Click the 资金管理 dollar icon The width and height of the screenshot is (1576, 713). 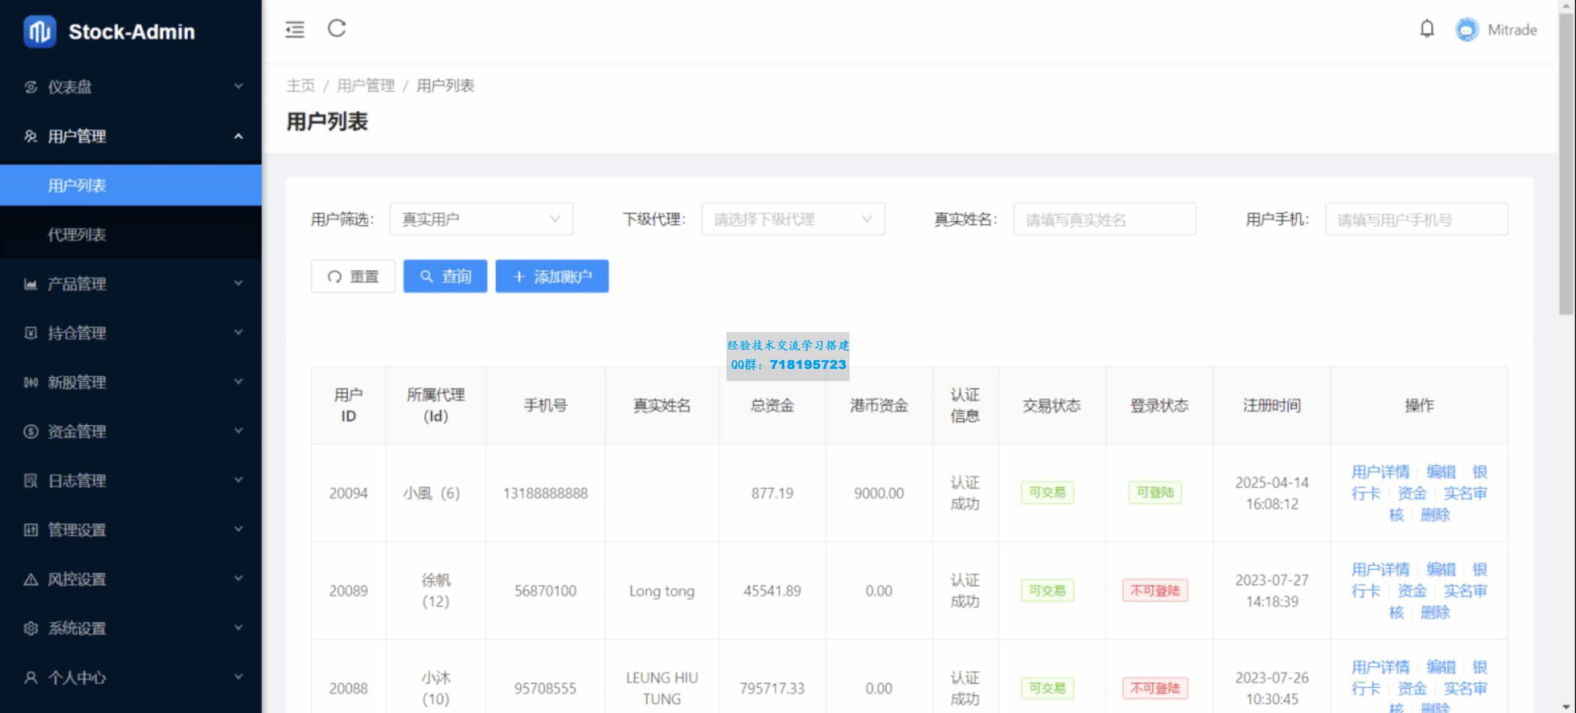(31, 432)
